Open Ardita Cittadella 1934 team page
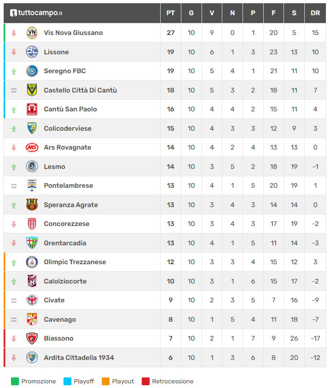This screenshot has width=330, height=388. (x=79, y=358)
